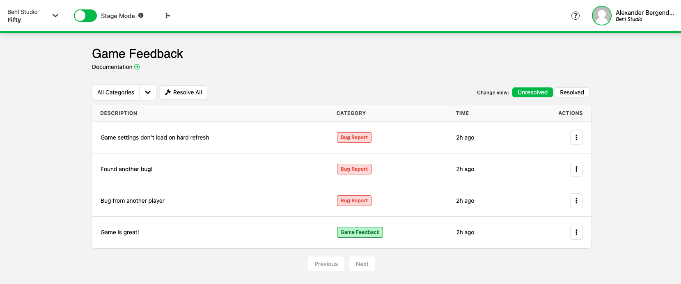Screen dimensions: 681x284
Task: Toggle the Stage Mode switch
Action: pyautogui.click(x=85, y=16)
